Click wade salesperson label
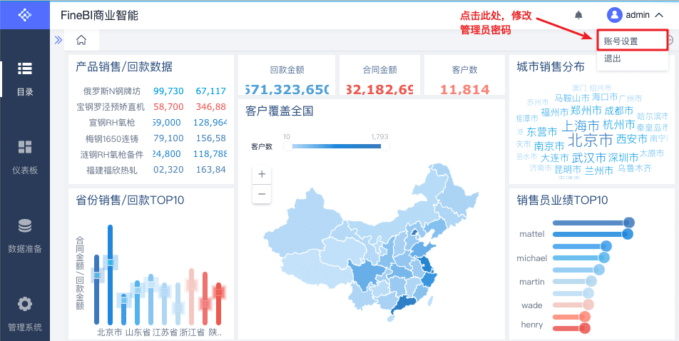The image size is (679, 341). 532,305
